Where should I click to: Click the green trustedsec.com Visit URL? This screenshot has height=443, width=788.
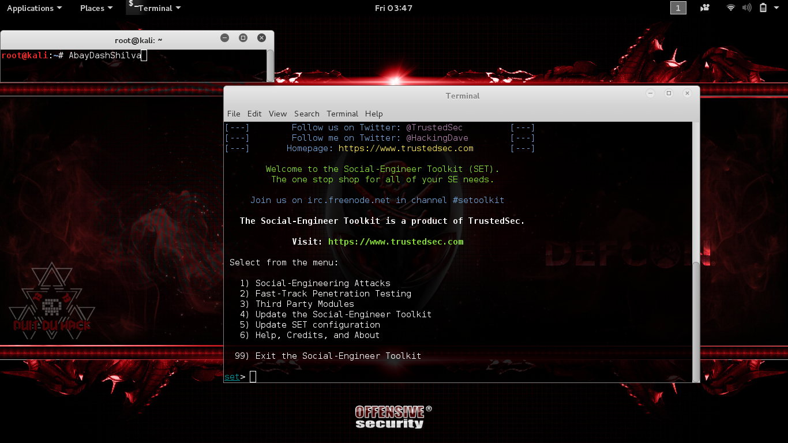[396, 242]
